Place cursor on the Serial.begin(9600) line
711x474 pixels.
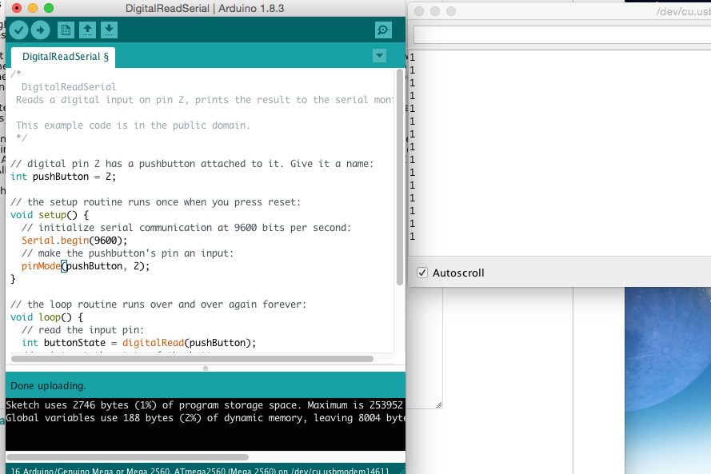pyautogui.click(x=74, y=241)
